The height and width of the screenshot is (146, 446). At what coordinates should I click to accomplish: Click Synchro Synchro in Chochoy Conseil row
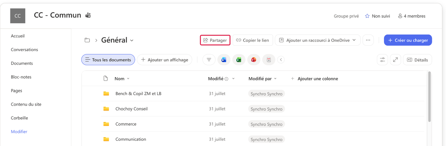pos(266,109)
